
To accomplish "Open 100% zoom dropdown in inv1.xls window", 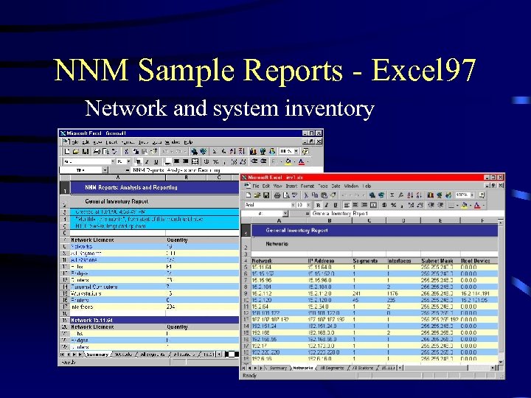I will (472, 195).
